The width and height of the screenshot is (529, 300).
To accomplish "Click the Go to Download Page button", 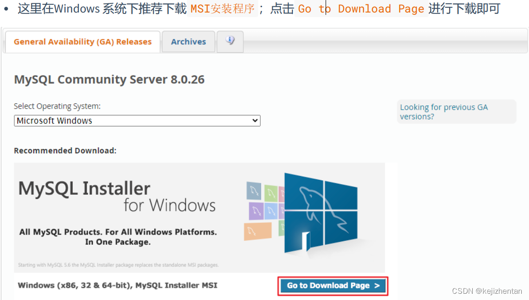I will coord(333,286).
